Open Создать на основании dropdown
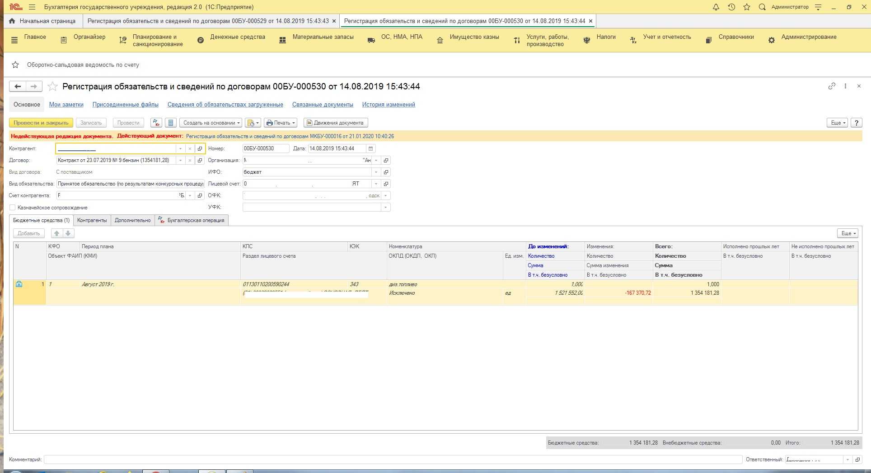This screenshot has width=871, height=473. [211, 123]
